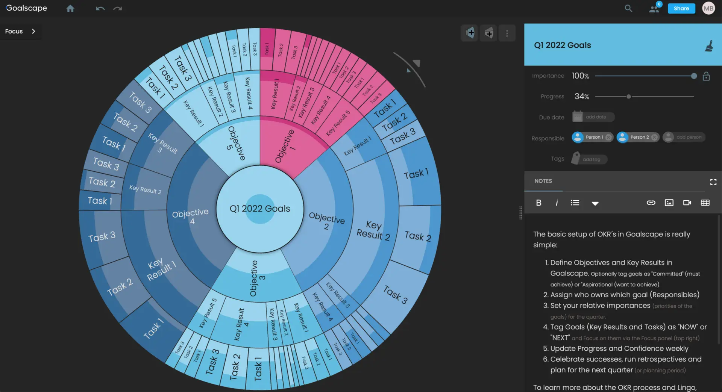722x392 pixels.
Task: Insert a table into notes
Action: click(x=705, y=203)
